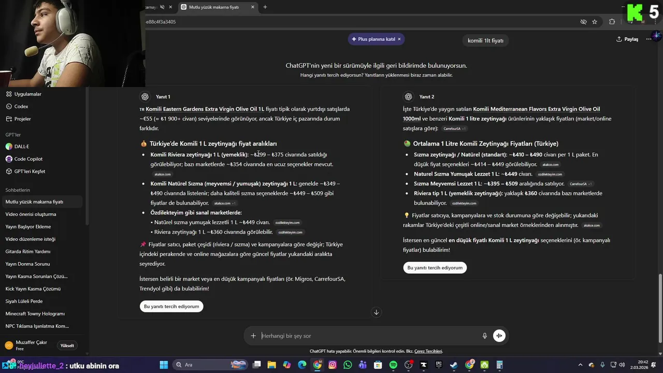Open Microsoft Store from the taskbar

pos(378,365)
